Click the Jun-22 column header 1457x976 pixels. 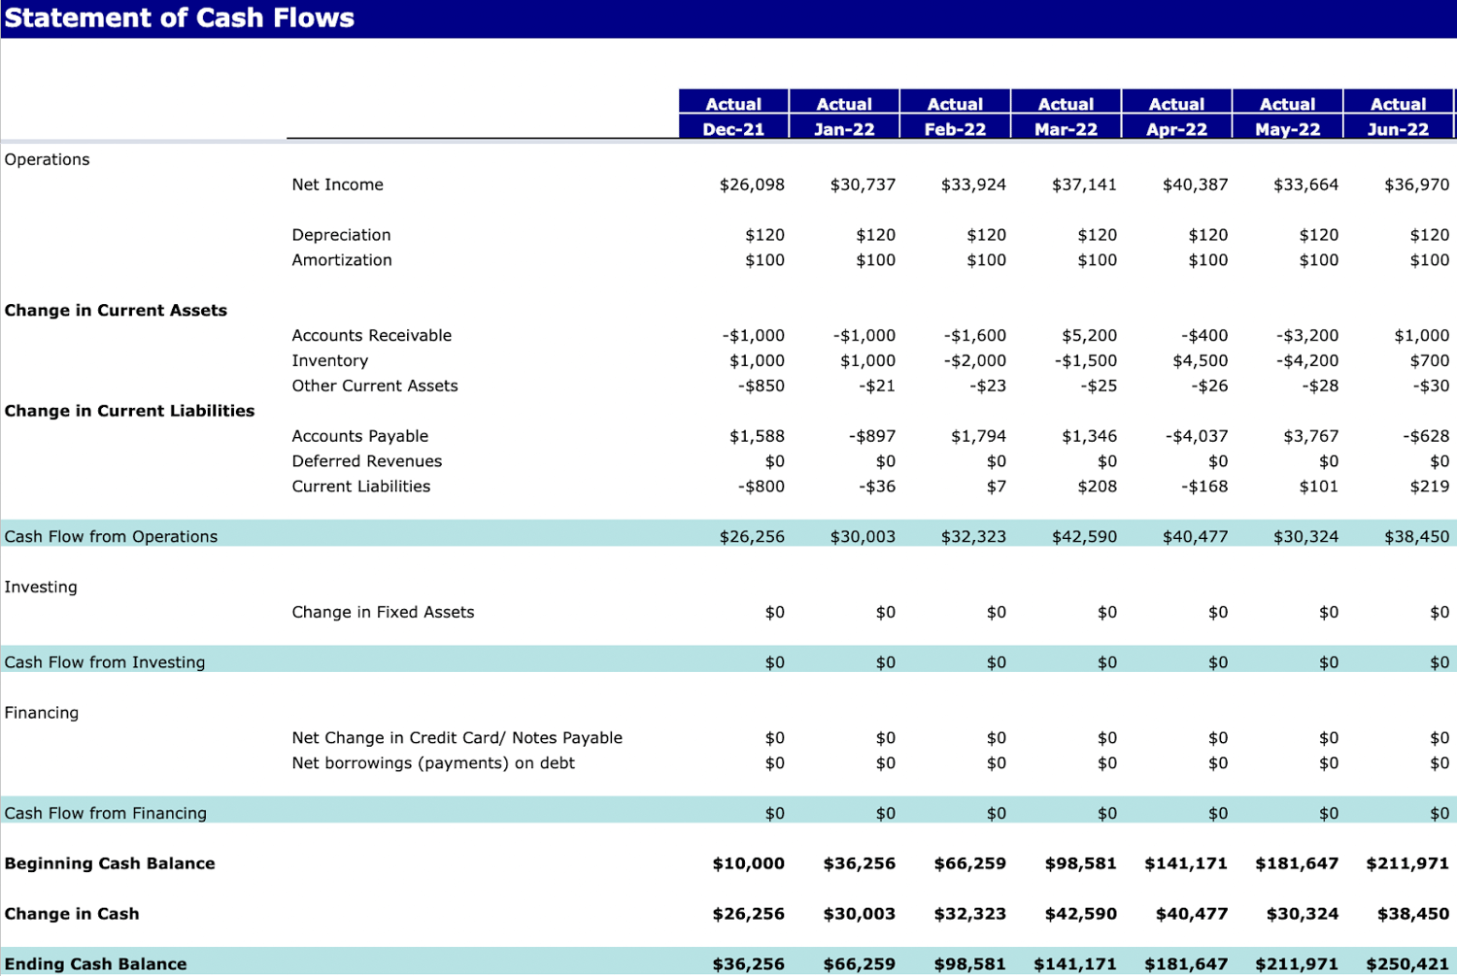click(x=1399, y=127)
